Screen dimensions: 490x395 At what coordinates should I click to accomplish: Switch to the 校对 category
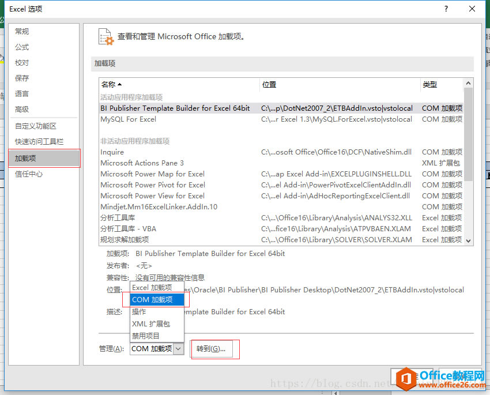coord(22,62)
